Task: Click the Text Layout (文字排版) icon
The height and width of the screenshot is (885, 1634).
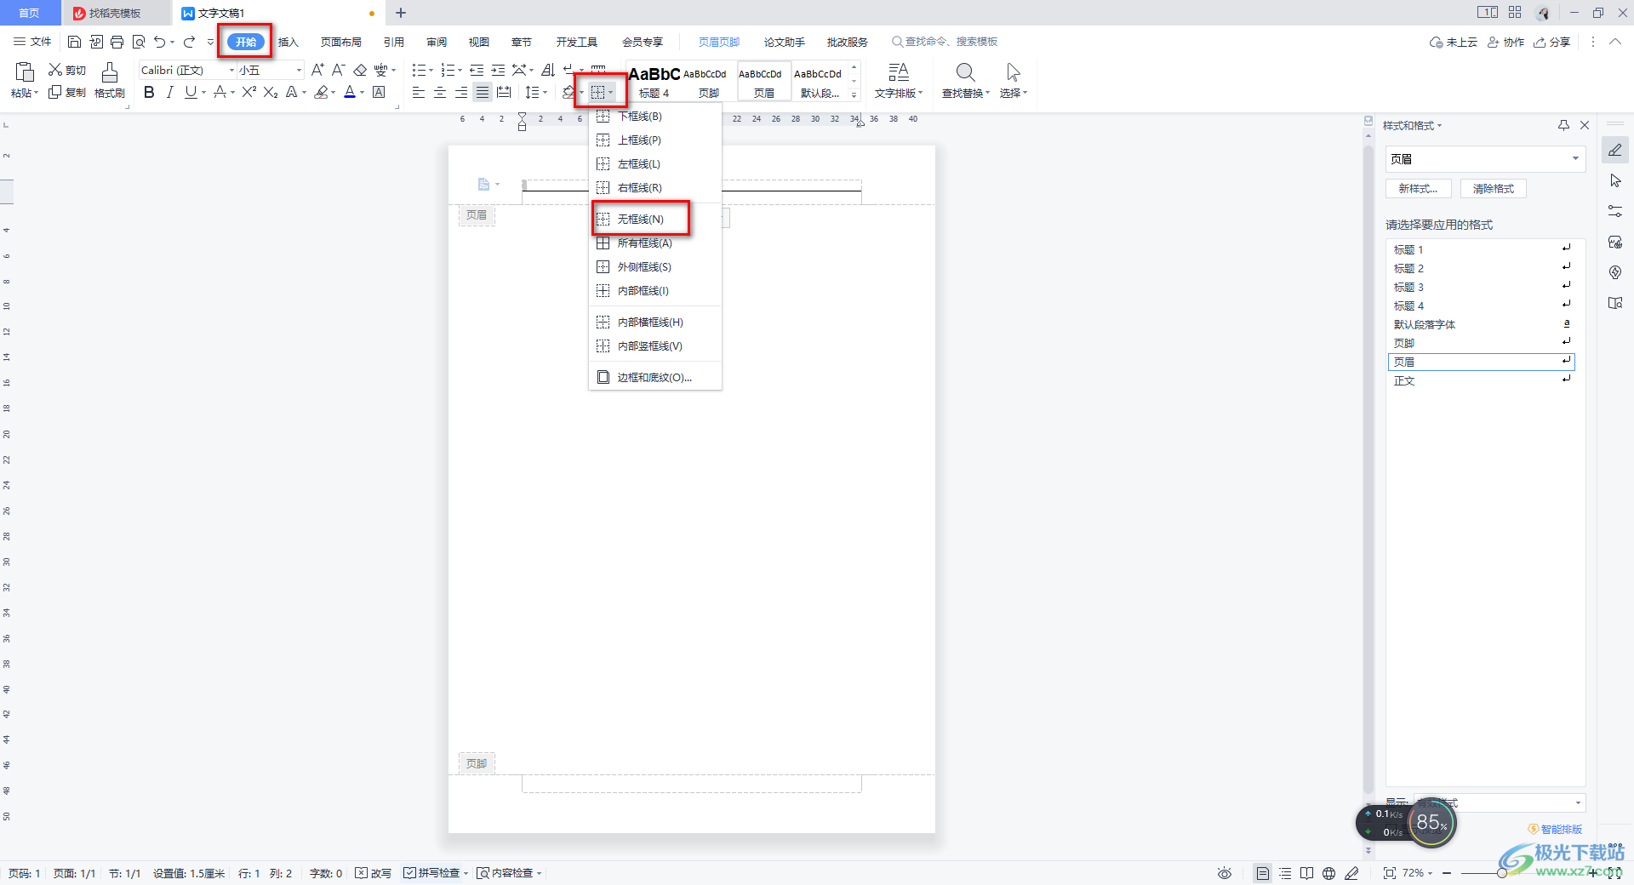Action: (899, 72)
